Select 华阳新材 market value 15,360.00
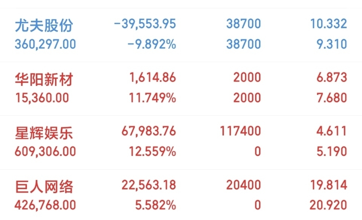This screenshot has width=362, height=220. (42, 98)
